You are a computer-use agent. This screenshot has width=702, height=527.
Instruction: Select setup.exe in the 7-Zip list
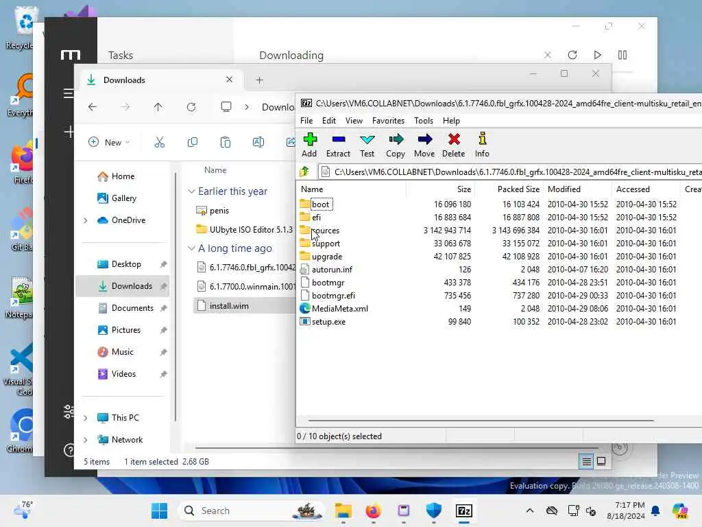328,321
